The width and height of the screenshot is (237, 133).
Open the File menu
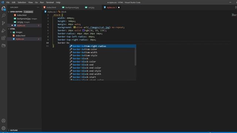(8, 3)
